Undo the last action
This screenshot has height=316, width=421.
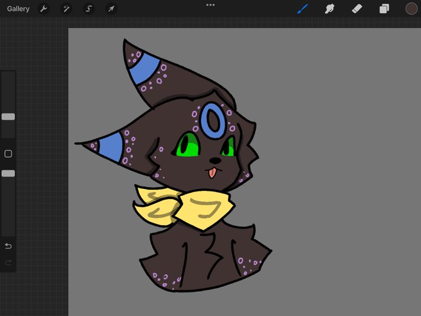point(8,246)
